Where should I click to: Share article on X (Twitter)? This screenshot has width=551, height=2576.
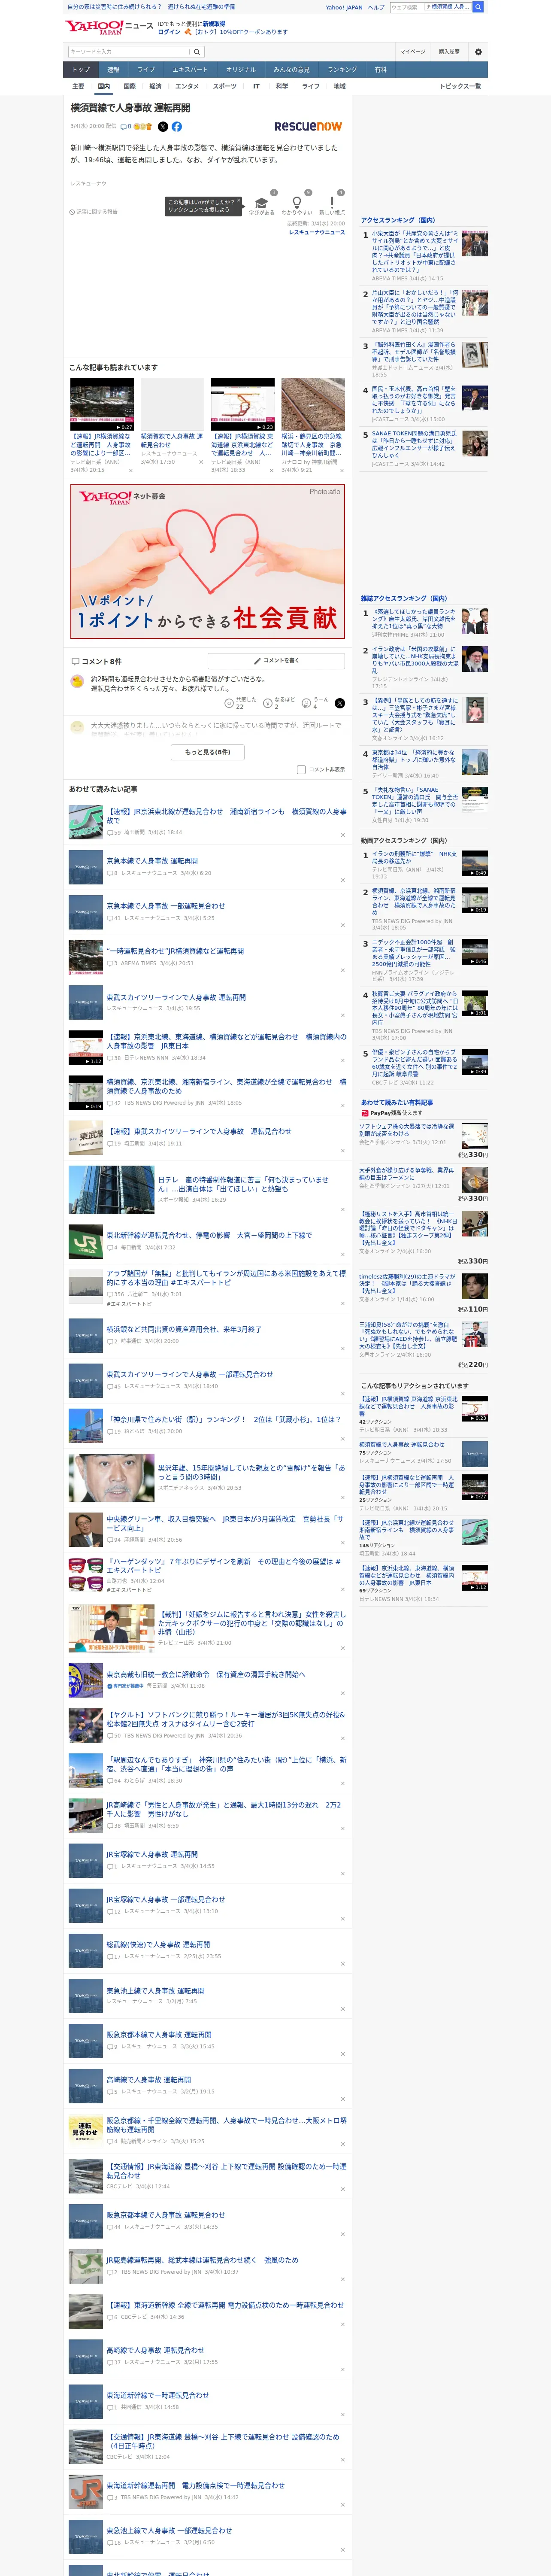point(163,127)
